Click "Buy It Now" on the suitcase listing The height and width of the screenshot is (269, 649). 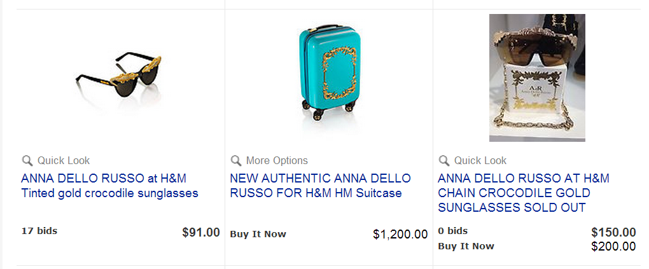pos(258,234)
